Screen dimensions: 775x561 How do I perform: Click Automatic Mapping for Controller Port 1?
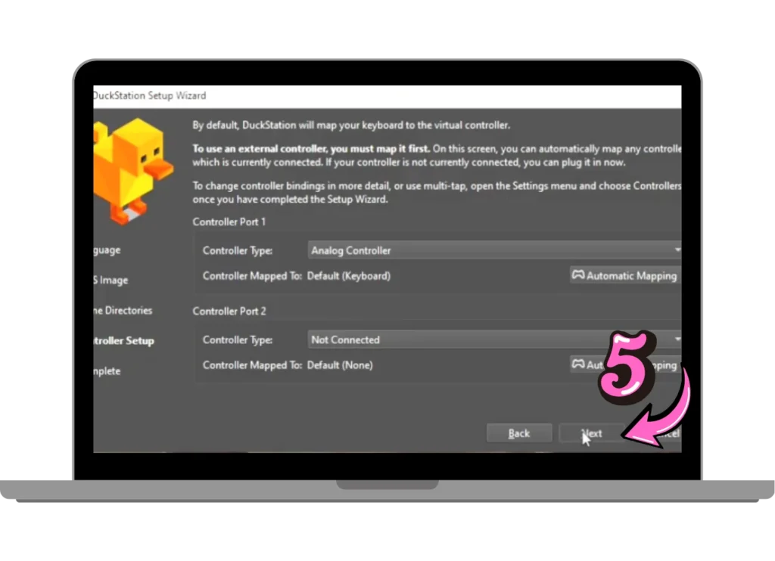(x=626, y=275)
